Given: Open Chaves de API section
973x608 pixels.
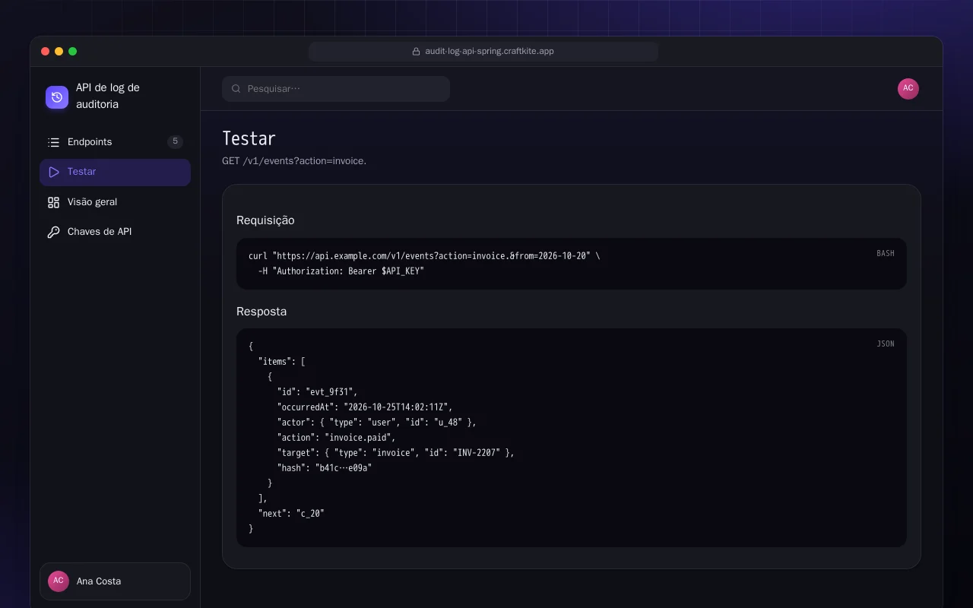Looking at the screenshot, I should [x=115, y=232].
